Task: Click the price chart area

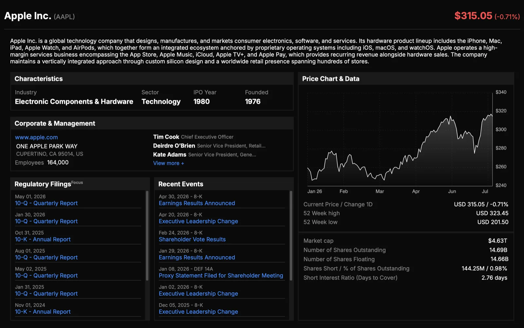Action: tap(400, 139)
